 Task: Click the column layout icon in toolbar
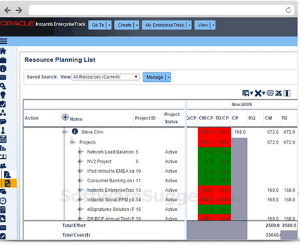tap(287, 93)
